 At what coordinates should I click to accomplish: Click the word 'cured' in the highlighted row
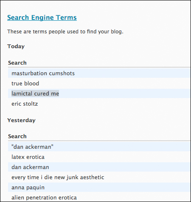click(42, 93)
